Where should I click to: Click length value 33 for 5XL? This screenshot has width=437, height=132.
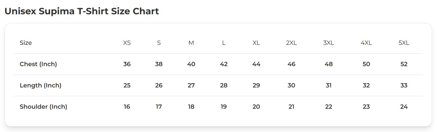point(404,85)
